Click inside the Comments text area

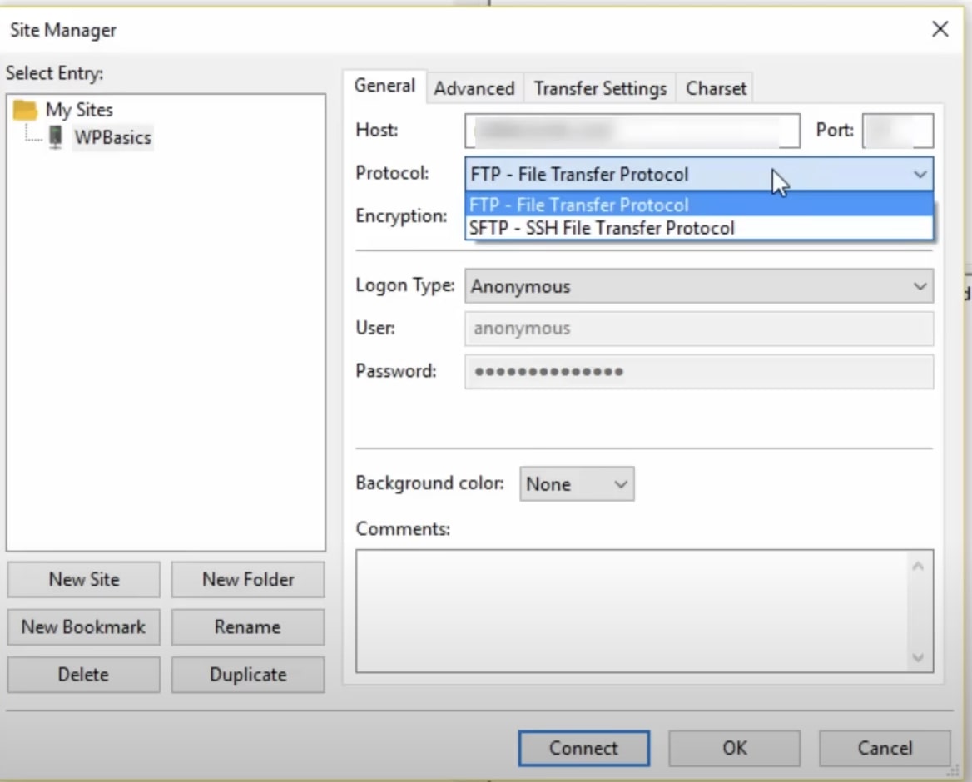(632, 611)
